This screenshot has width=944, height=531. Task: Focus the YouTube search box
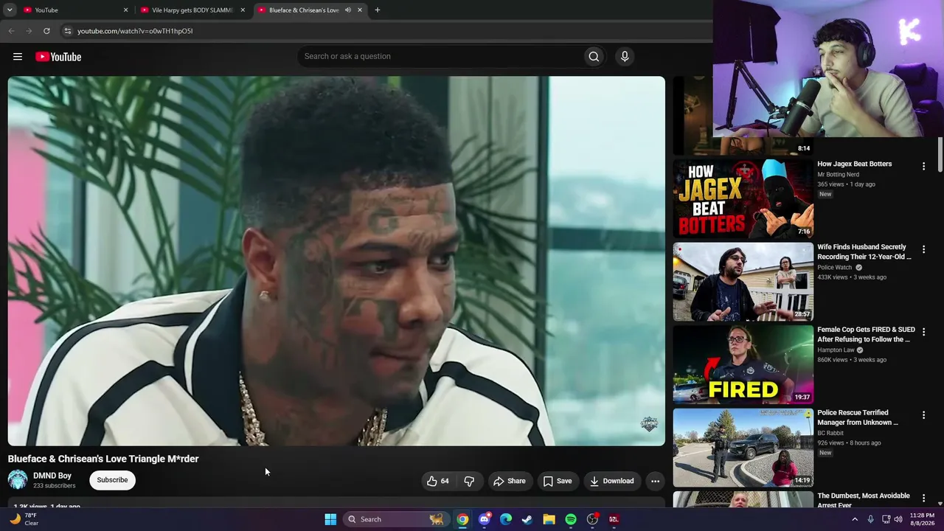point(440,57)
